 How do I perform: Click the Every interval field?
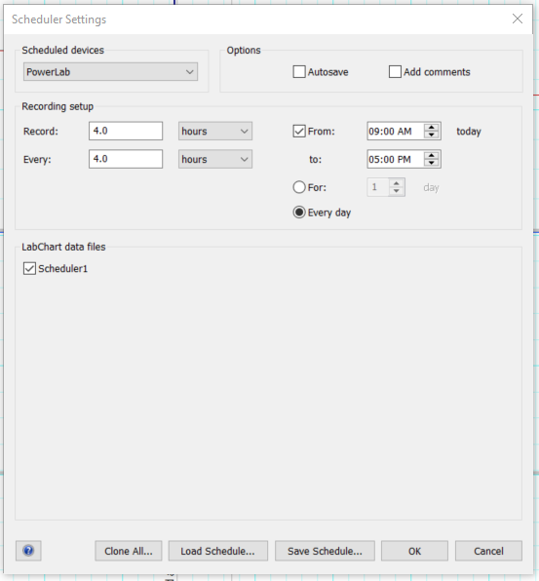[126, 159]
